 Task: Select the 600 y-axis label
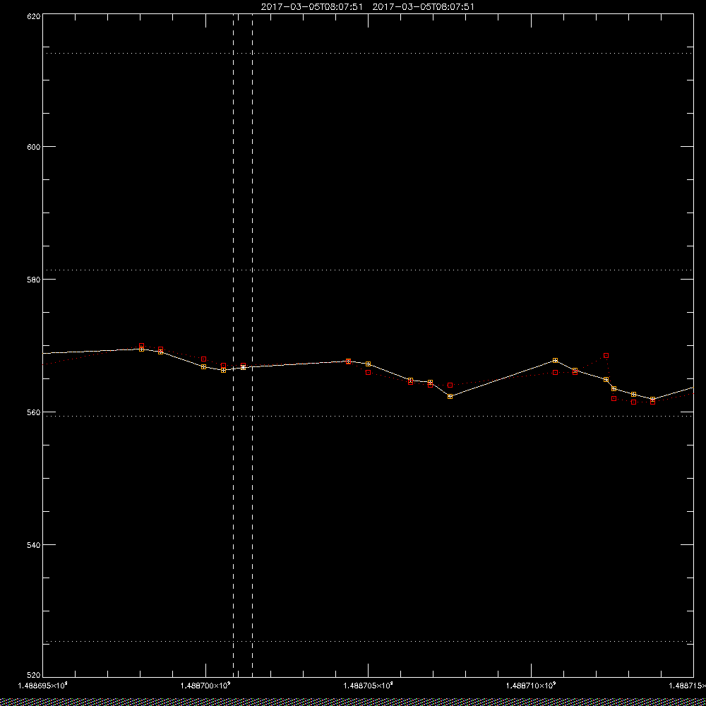click(33, 147)
